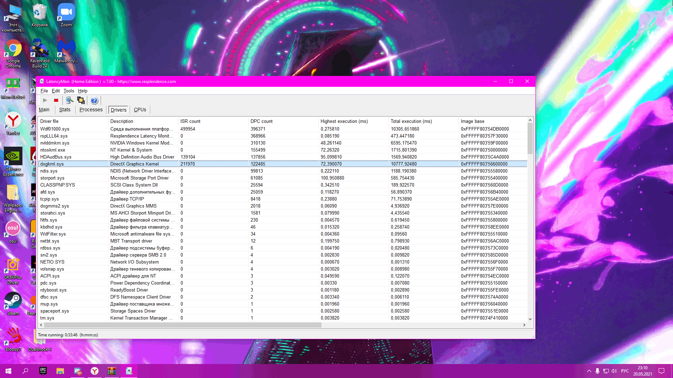Open the Tools menu
The height and width of the screenshot is (378, 673).
coord(69,91)
